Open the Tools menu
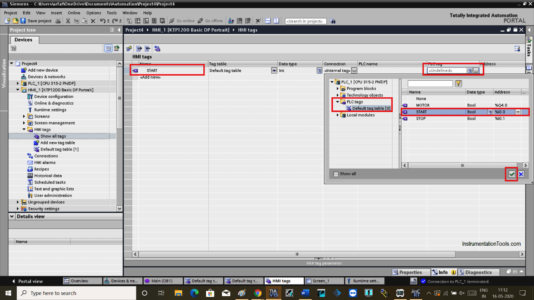The image size is (534, 300). click(x=112, y=13)
